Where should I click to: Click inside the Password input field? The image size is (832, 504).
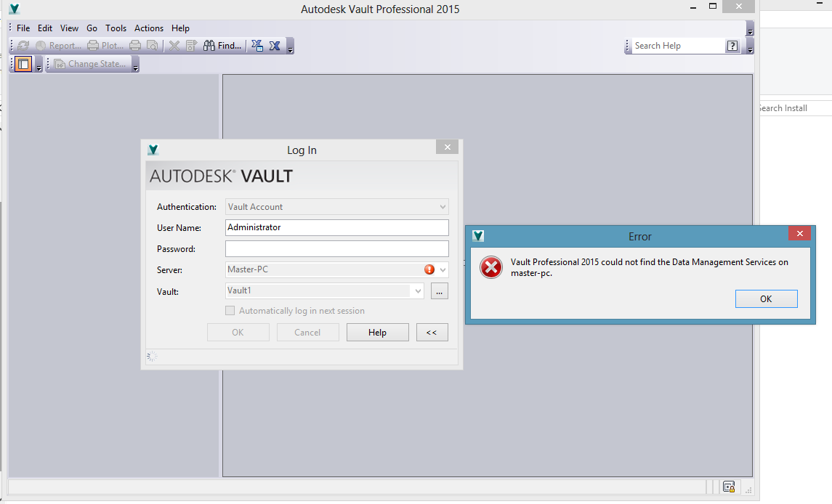pyautogui.click(x=336, y=248)
